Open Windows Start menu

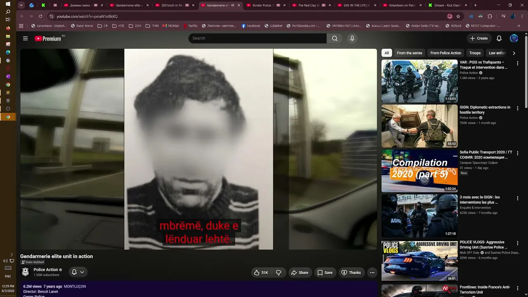[8, 4]
